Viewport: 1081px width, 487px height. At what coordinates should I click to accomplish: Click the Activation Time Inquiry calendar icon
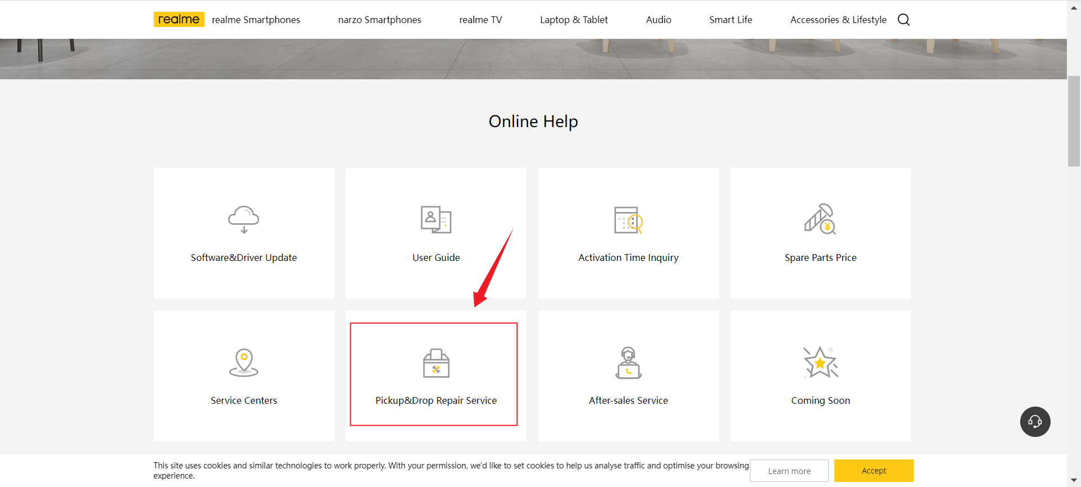628,220
